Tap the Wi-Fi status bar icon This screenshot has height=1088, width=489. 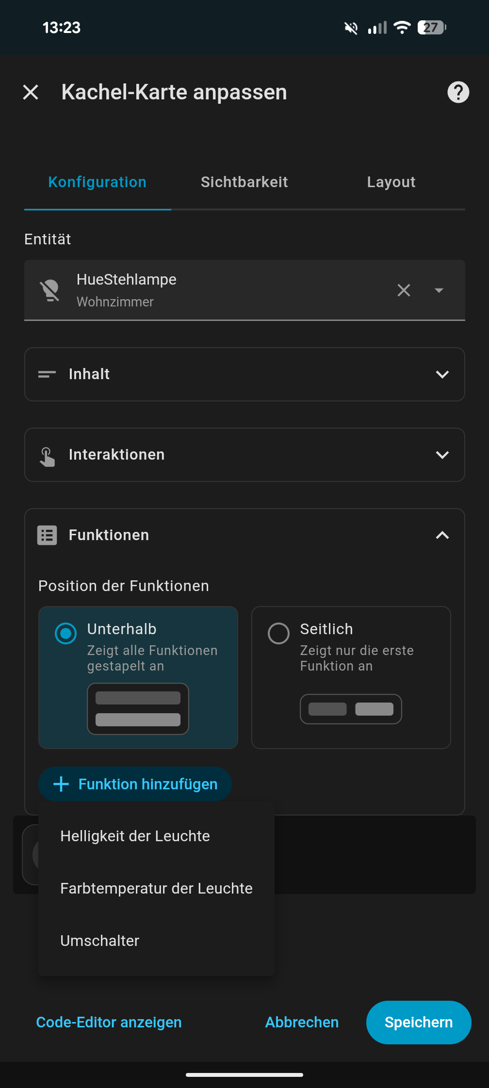point(402,28)
